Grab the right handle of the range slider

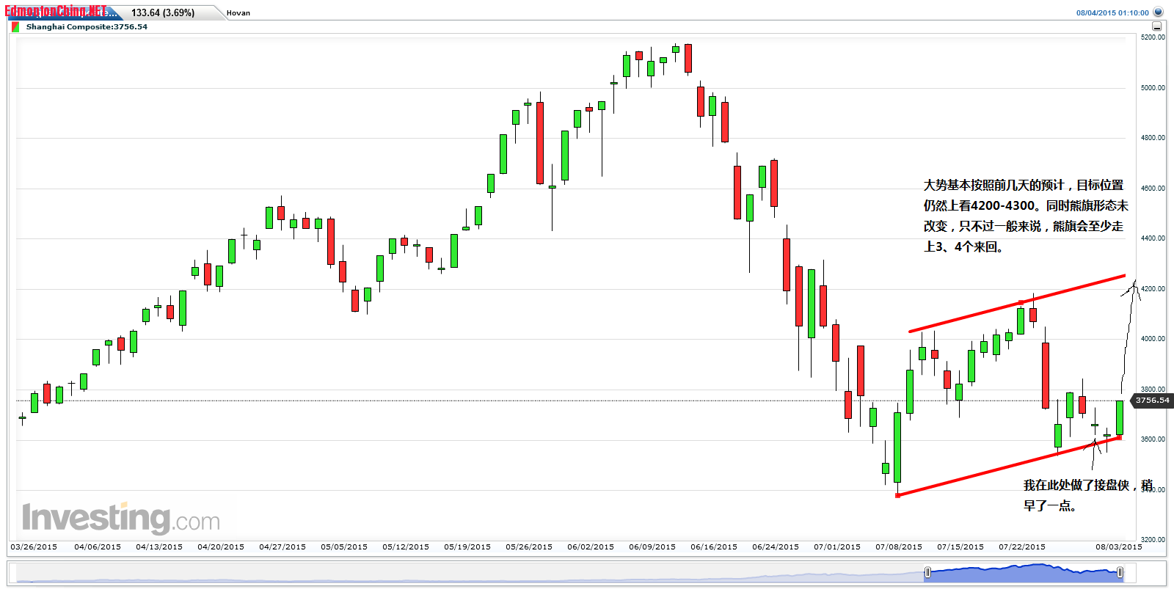click(1120, 572)
